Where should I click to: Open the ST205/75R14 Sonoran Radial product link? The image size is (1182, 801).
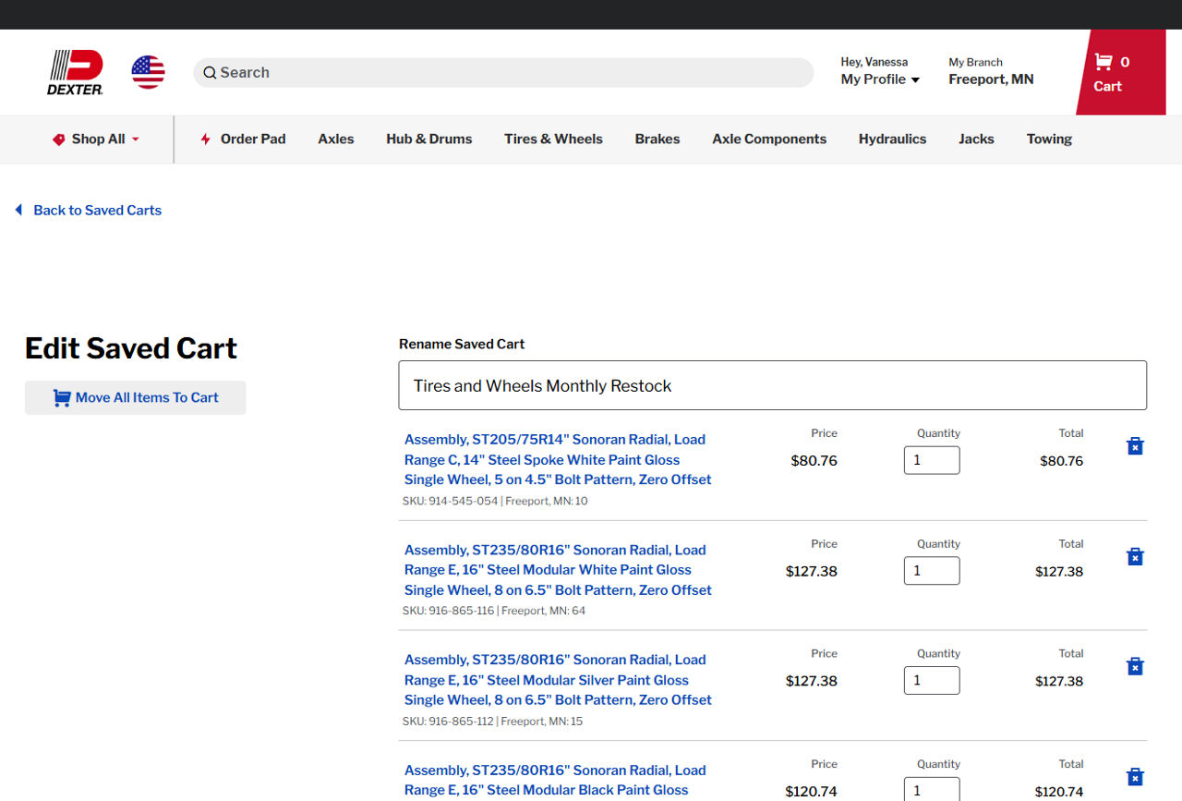coord(558,459)
